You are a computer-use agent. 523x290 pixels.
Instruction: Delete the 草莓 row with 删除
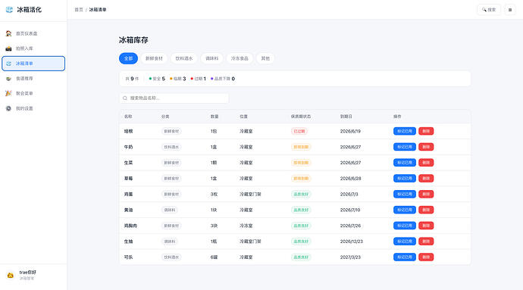point(426,179)
